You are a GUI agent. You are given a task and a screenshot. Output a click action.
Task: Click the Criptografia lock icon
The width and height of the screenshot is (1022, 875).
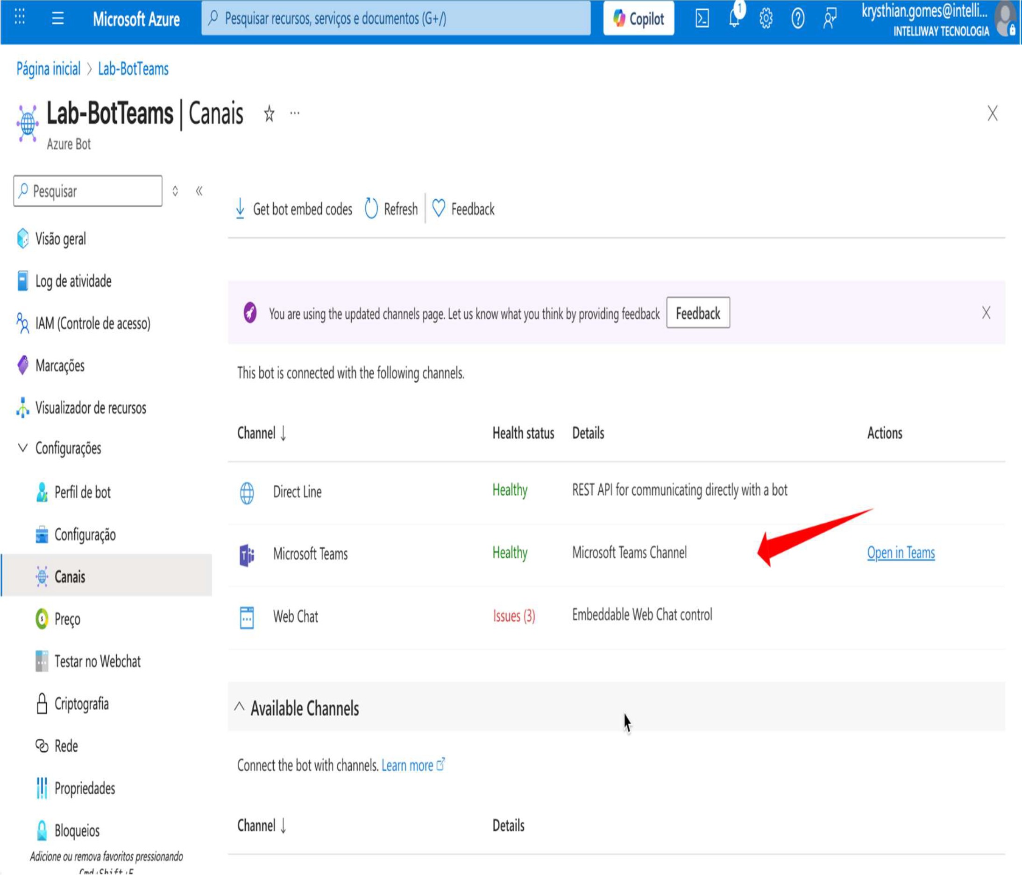42,704
